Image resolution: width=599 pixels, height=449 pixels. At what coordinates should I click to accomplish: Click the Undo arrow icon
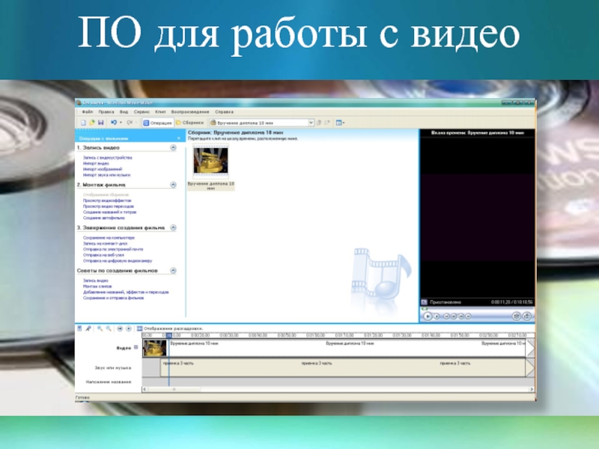pos(113,122)
